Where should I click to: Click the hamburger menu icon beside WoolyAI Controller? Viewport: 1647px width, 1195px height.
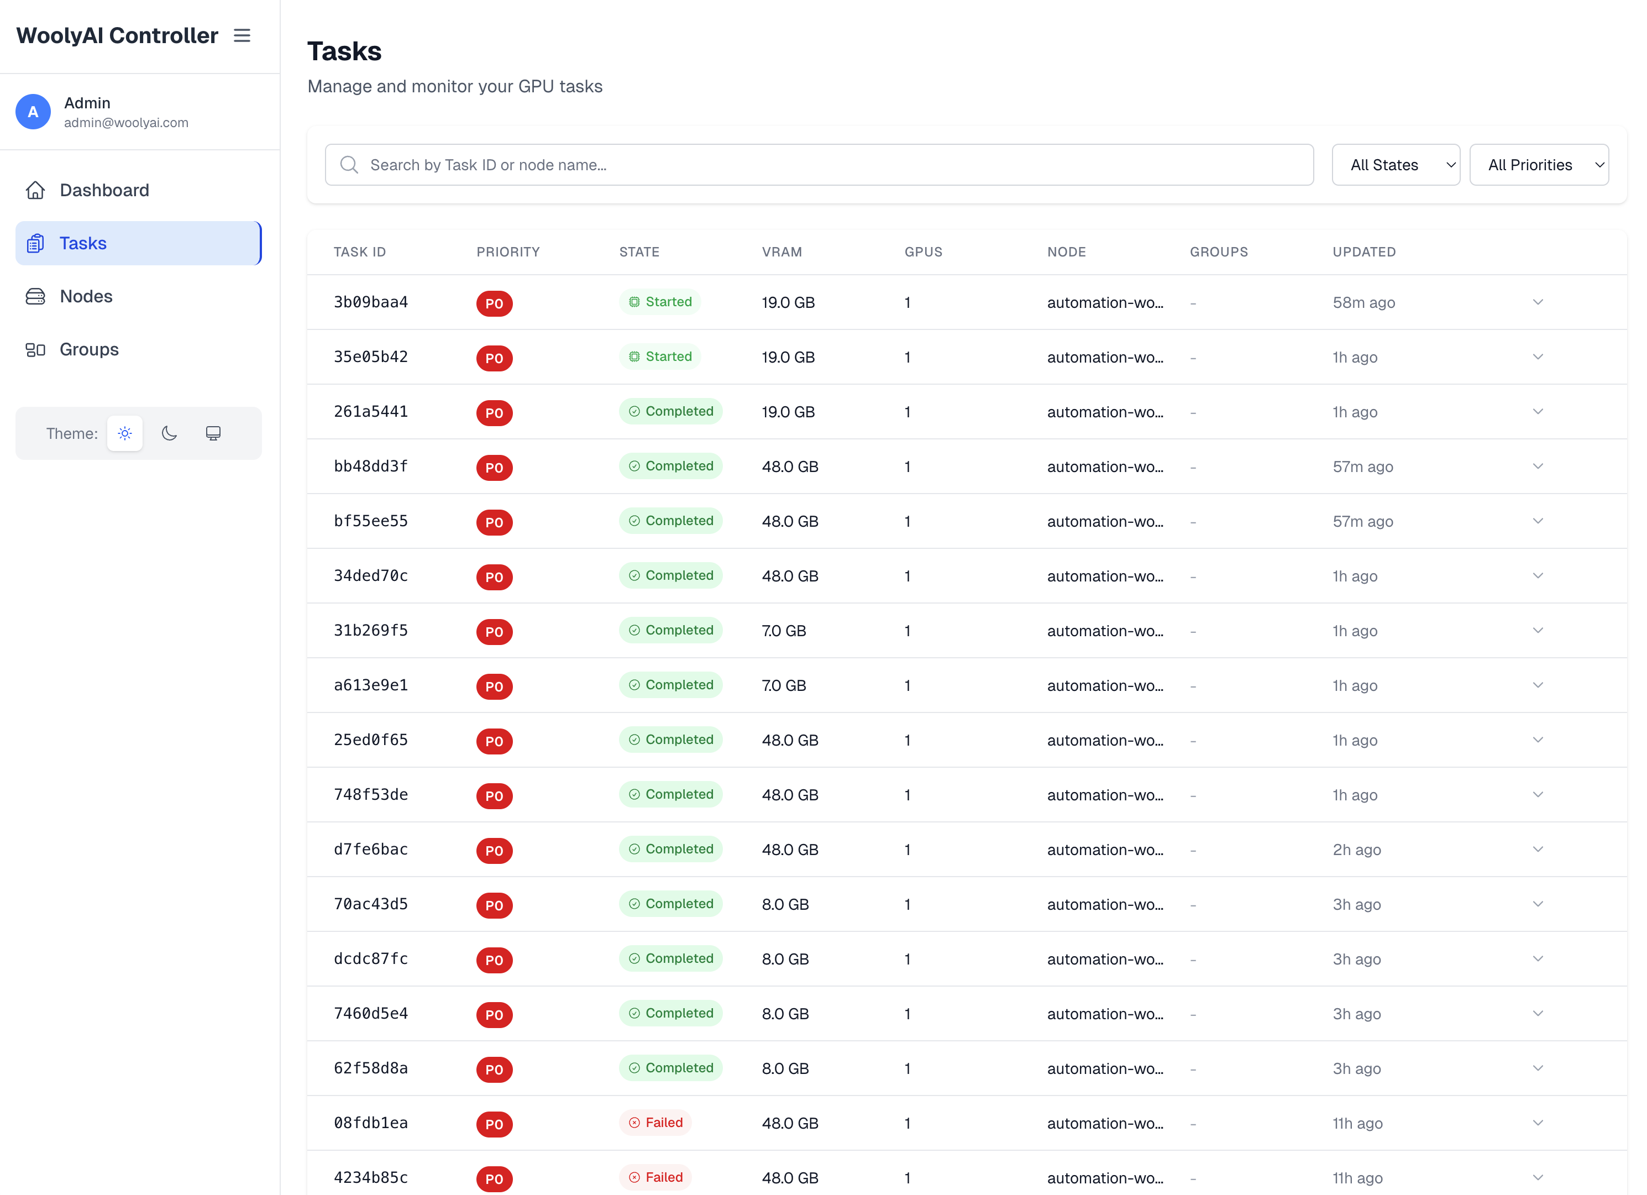coord(242,35)
